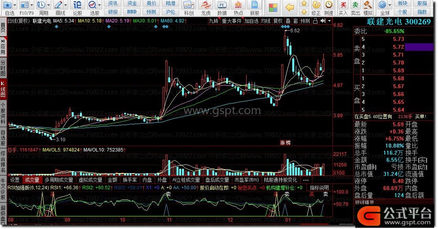The image size is (438, 229).
Task: Click the 资讯 news button
Action: click(113, 4)
